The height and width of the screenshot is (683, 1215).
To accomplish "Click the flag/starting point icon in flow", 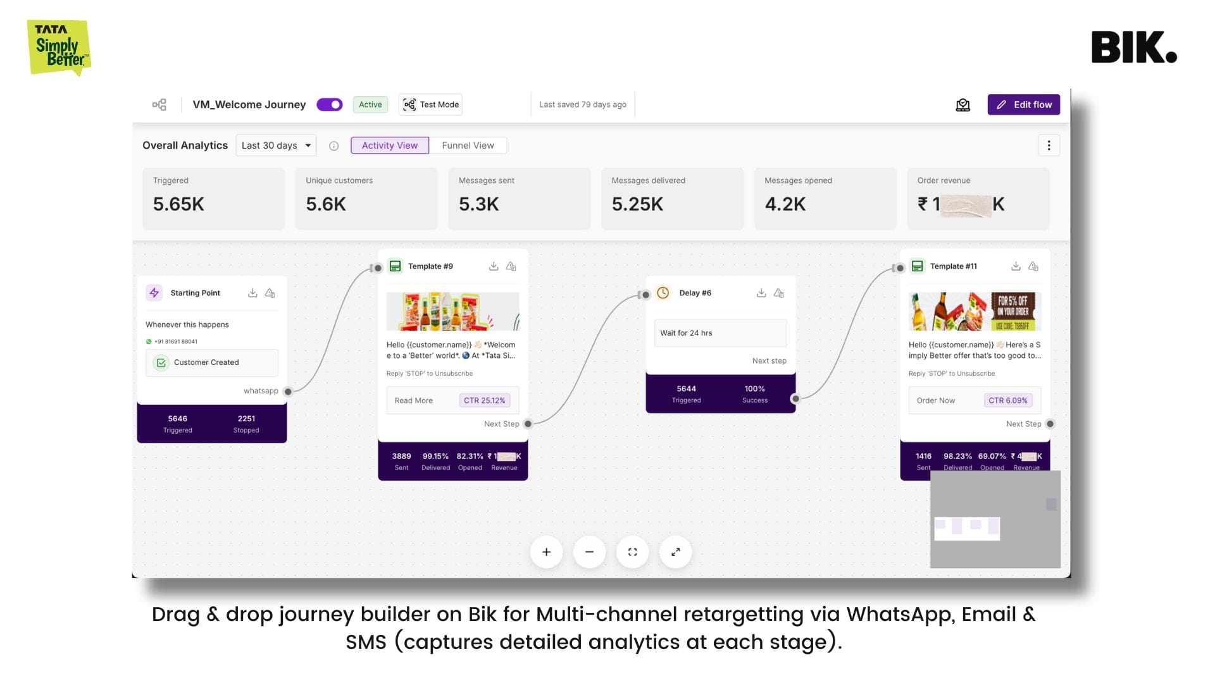I will point(154,293).
